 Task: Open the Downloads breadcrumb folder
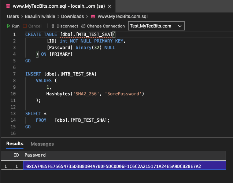coord(72,17)
